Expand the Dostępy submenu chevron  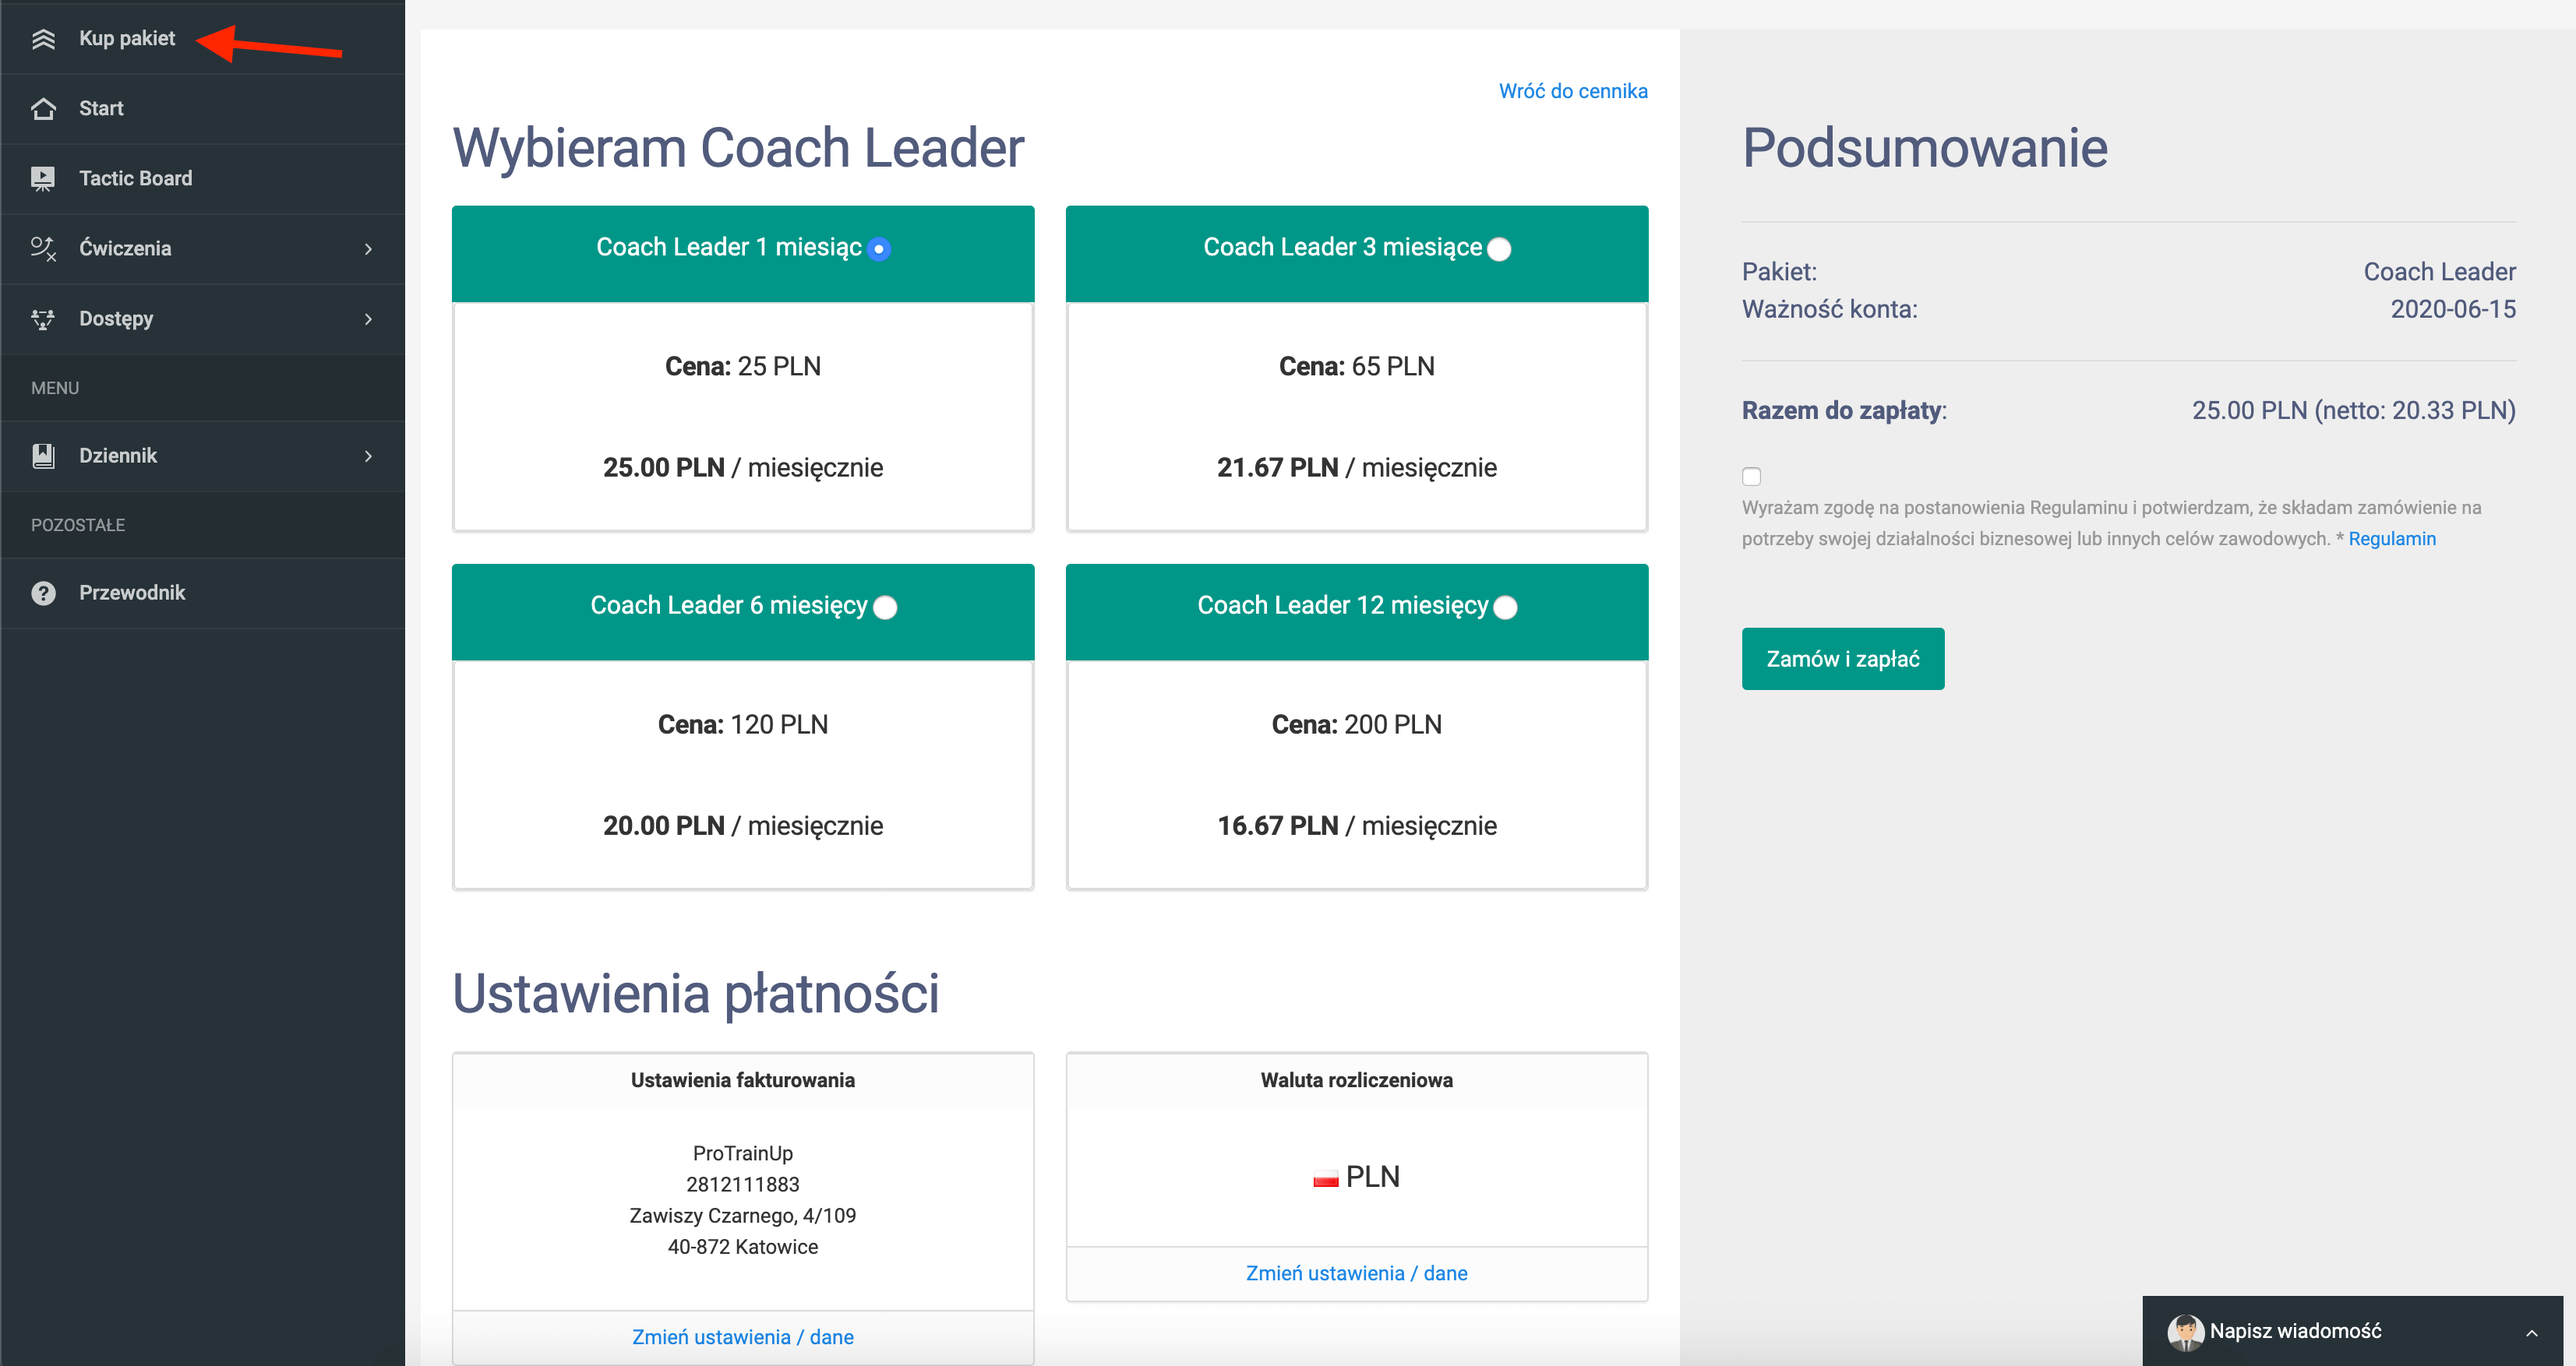(x=369, y=319)
